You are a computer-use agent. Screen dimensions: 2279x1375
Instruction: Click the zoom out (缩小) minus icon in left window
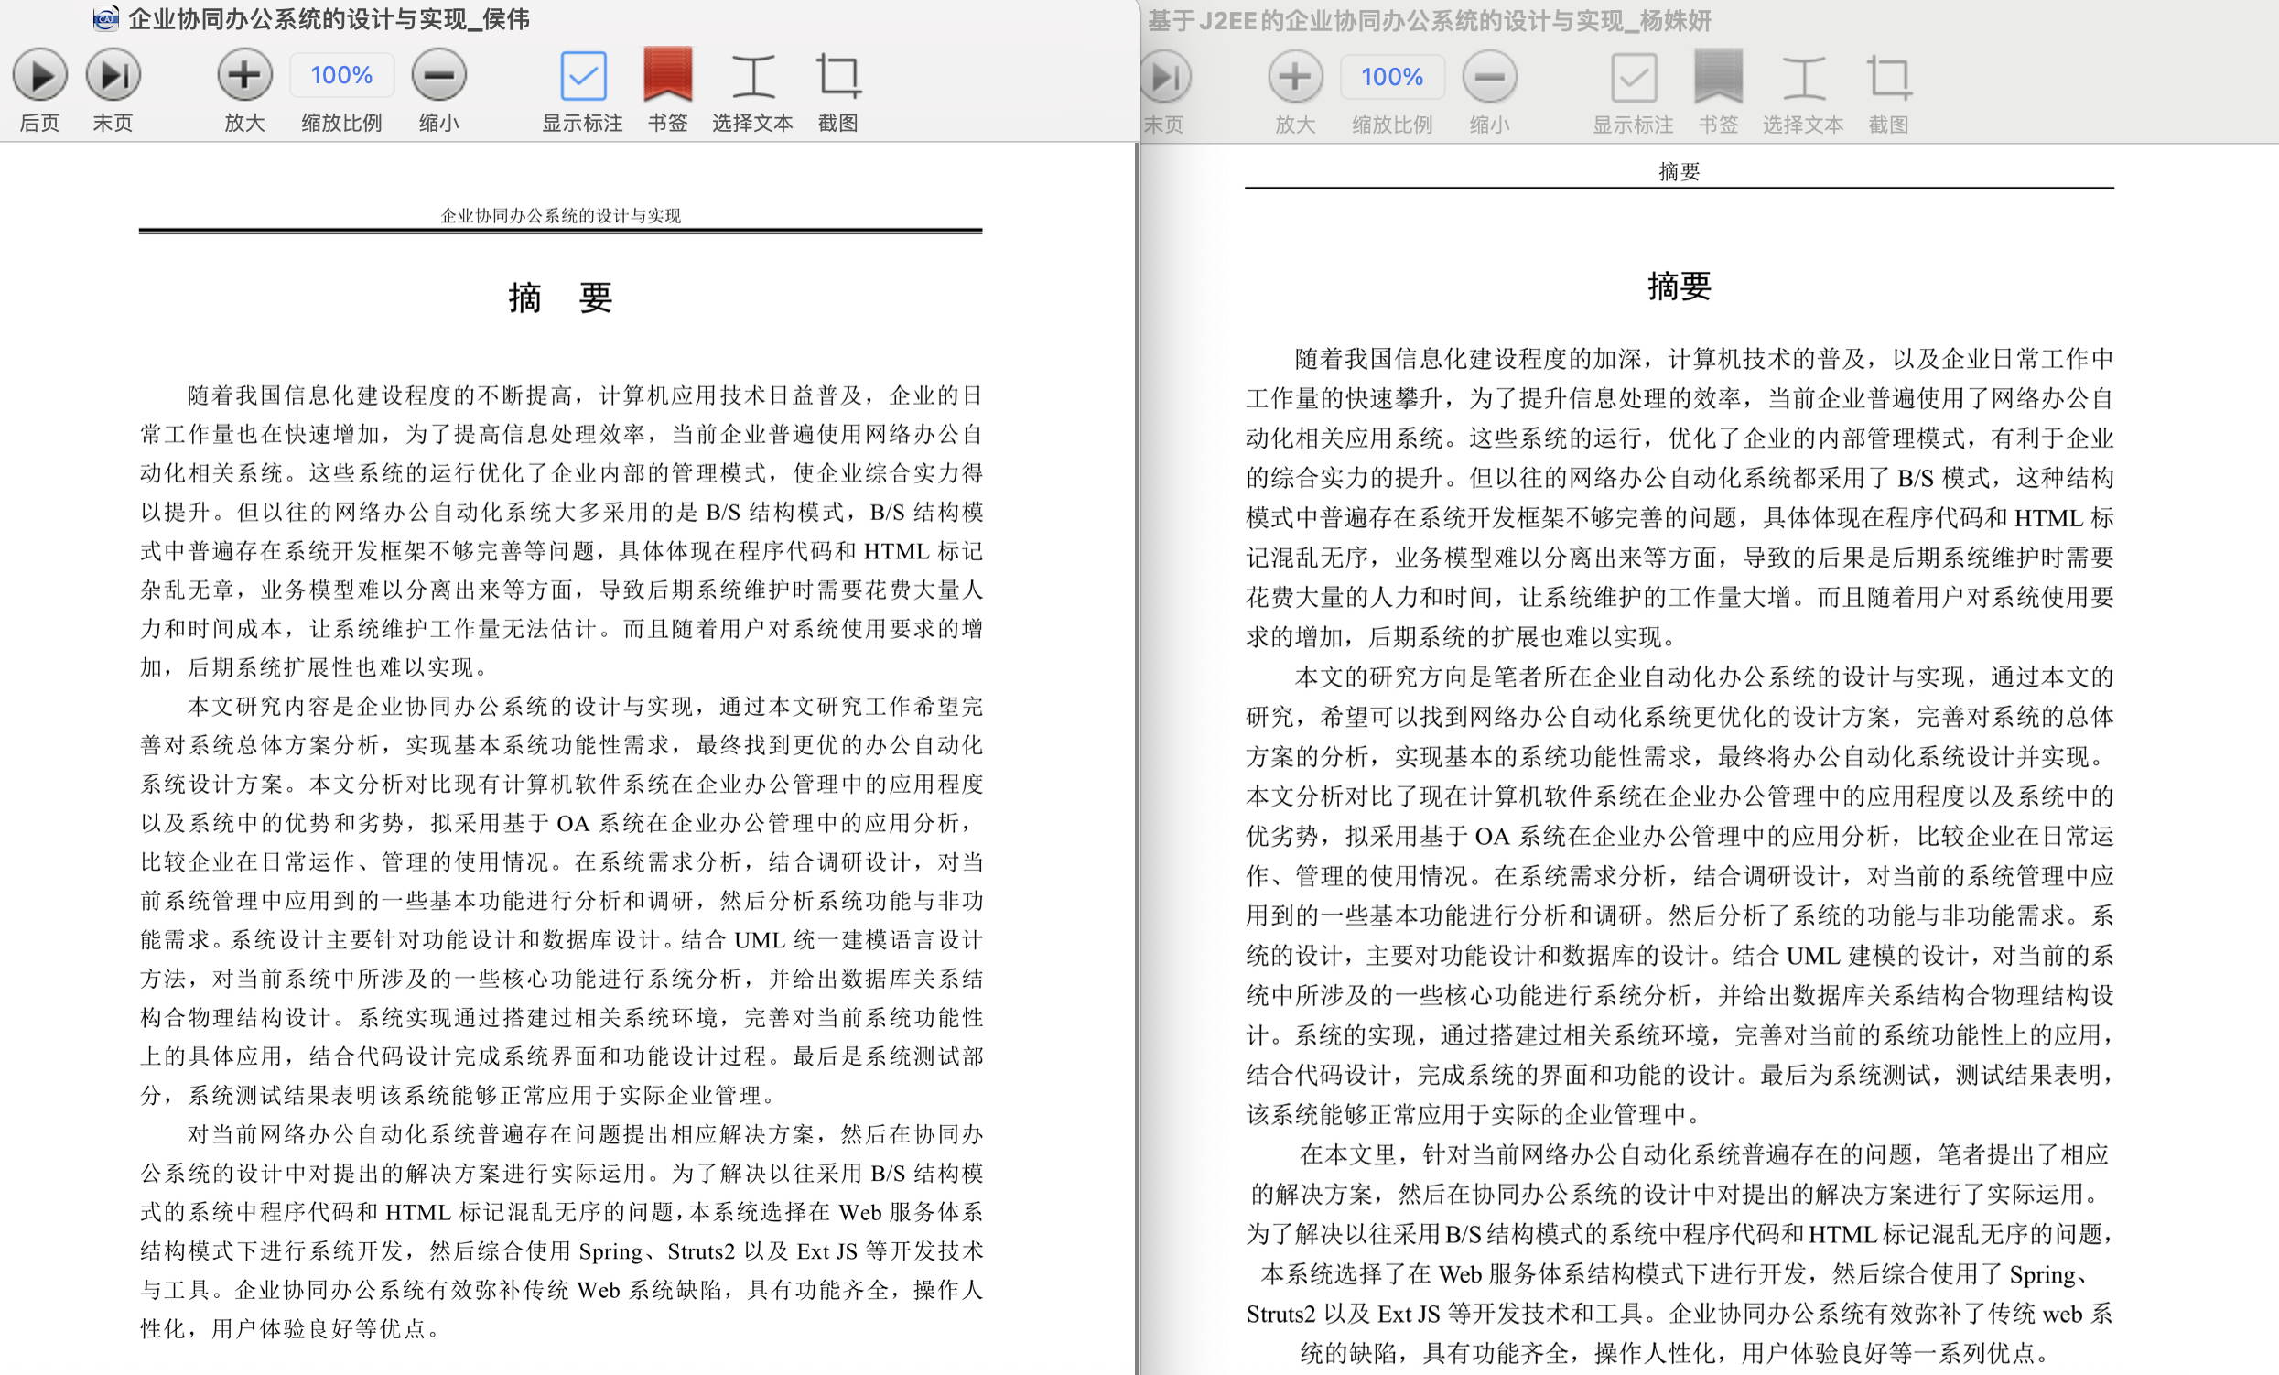pos(438,76)
